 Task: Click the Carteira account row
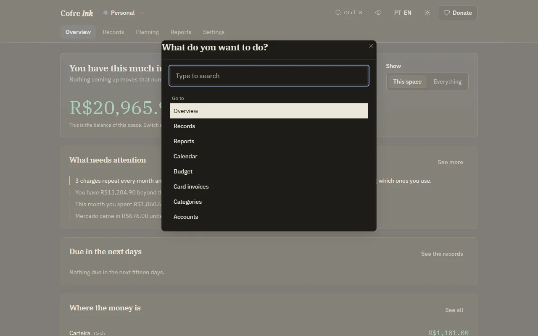pyautogui.click(x=269, y=333)
